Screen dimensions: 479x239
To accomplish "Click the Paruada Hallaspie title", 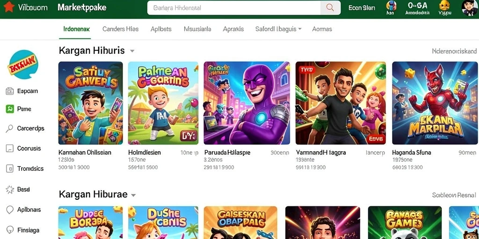I will pyautogui.click(x=227, y=153).
